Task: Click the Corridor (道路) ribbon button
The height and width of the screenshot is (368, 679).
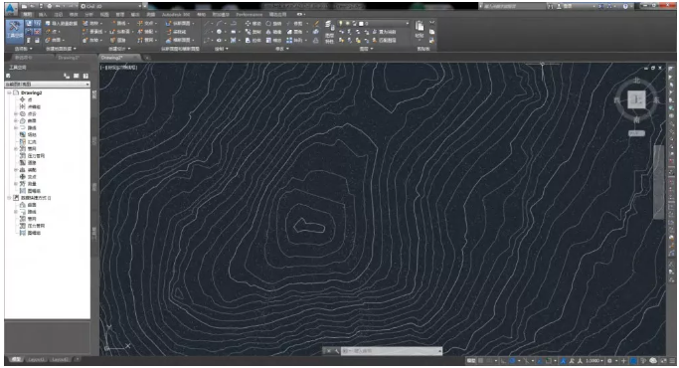Action: pyautogui.click(x=117, y=40)
